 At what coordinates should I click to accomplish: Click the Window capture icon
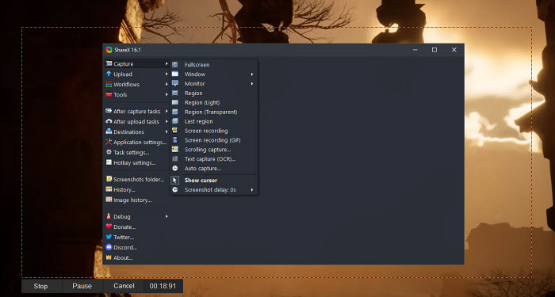[175, 74]
